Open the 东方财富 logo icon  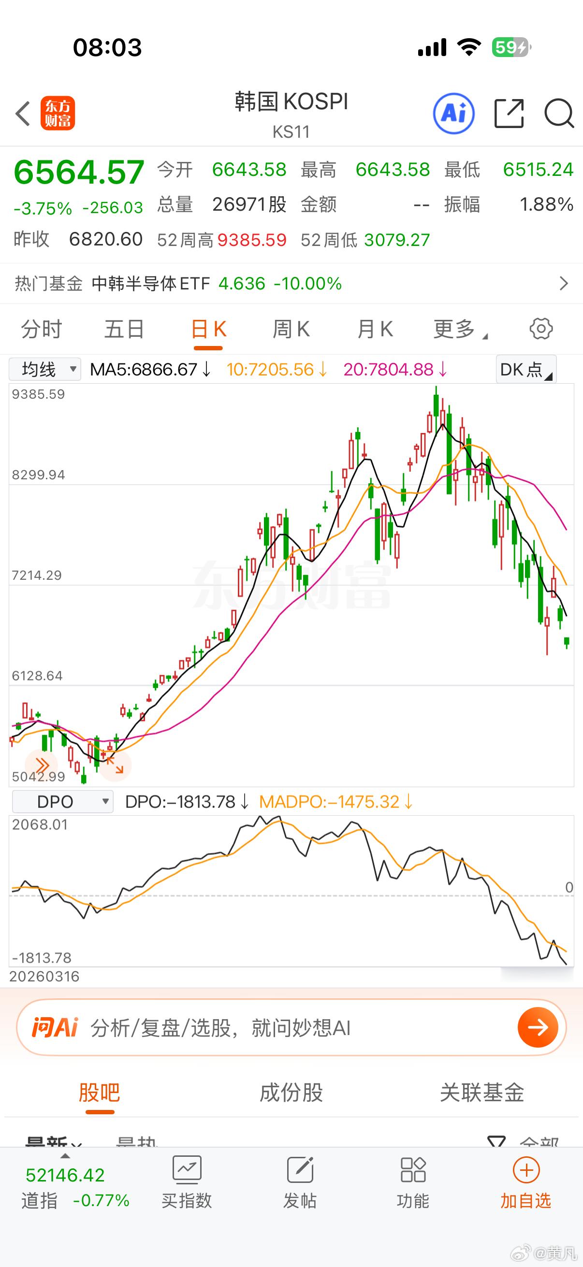point(58,113)
